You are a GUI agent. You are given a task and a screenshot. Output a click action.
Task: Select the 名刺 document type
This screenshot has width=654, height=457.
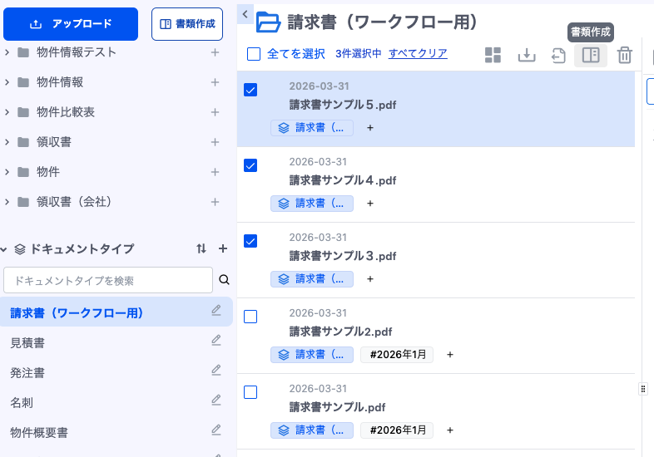[x=22, y=403]
